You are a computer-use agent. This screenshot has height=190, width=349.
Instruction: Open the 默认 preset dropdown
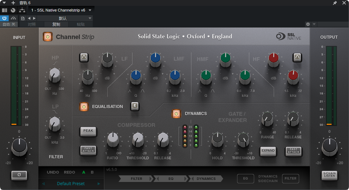click(65, 18)
